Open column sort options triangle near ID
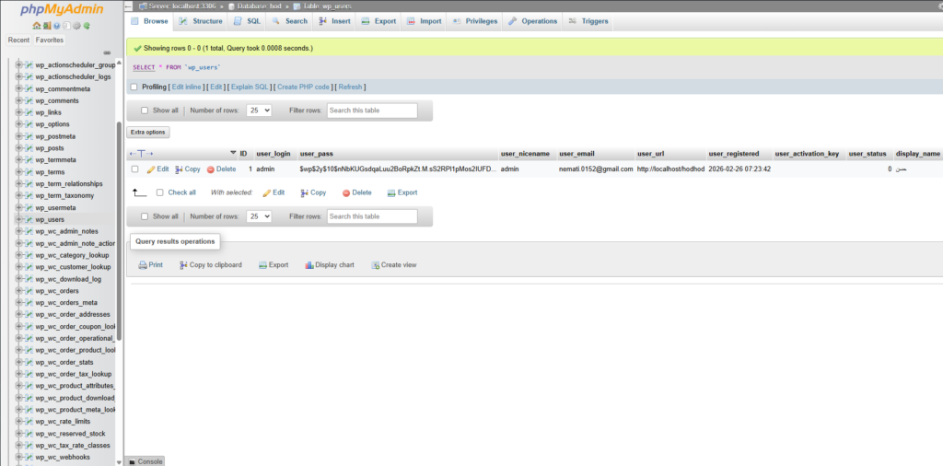943x466 pixels. pos(233,153)
